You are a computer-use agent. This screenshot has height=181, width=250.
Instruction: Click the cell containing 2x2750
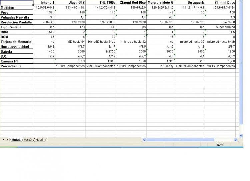[x=101, y=52]
